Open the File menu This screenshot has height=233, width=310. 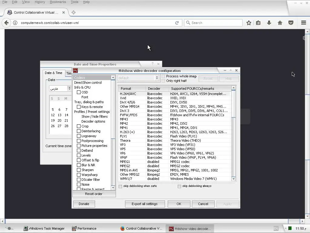pyautogui.click(x=5, y=2)
